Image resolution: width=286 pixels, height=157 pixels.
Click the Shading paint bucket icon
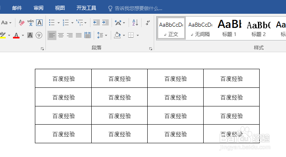[x=117, y=35]
